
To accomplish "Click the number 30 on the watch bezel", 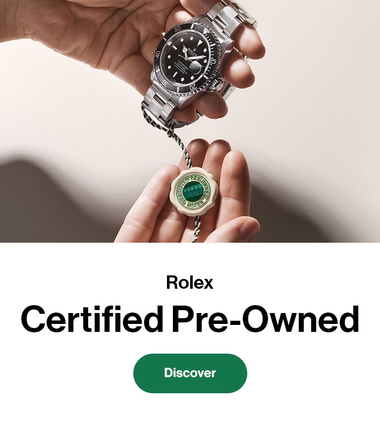I will pyautogui.click(x=164, y=84).
